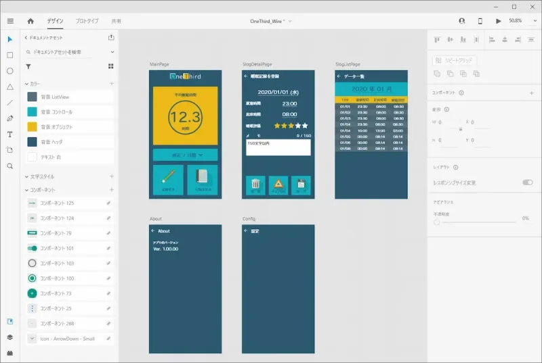Open the Assets panel icon

coord(10,321)
